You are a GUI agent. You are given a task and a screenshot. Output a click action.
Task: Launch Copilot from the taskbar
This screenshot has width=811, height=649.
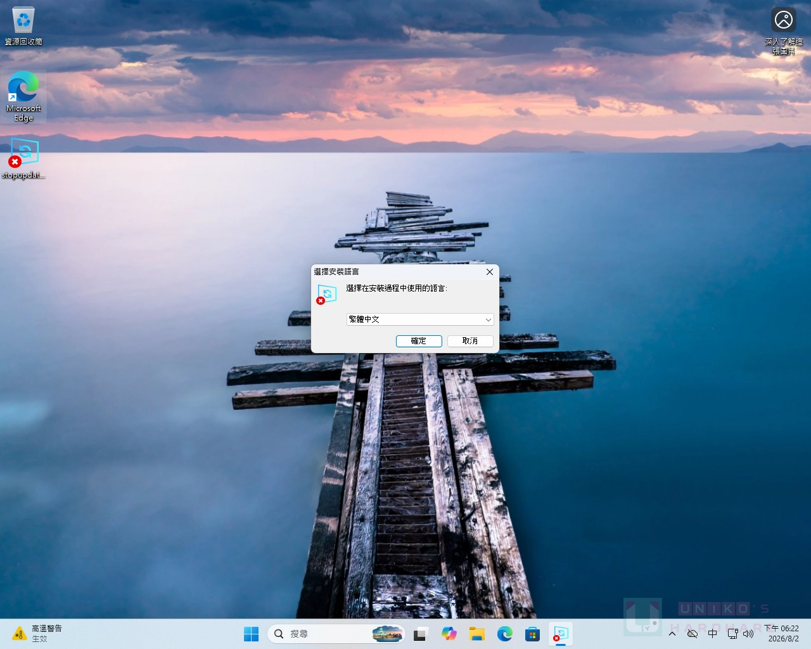click(449, 634)
